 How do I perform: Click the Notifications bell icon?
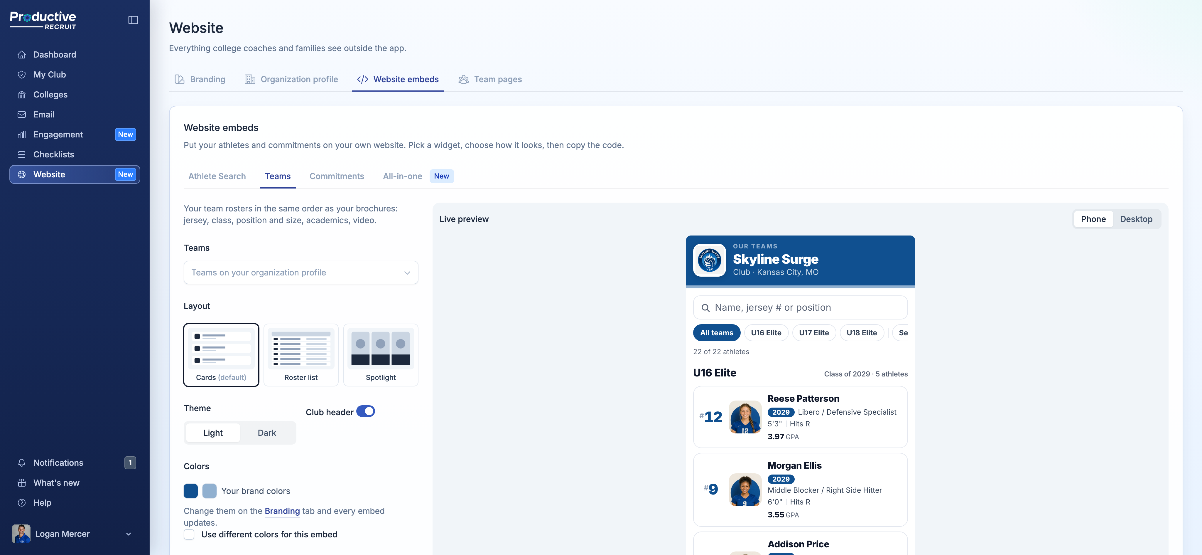pyautogui.click(x=21, y=462)
